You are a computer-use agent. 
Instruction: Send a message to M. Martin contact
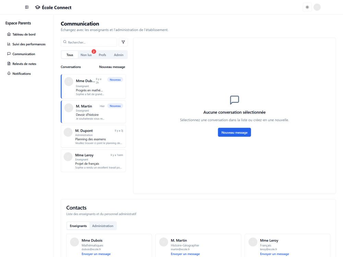[x=185, y=254]
